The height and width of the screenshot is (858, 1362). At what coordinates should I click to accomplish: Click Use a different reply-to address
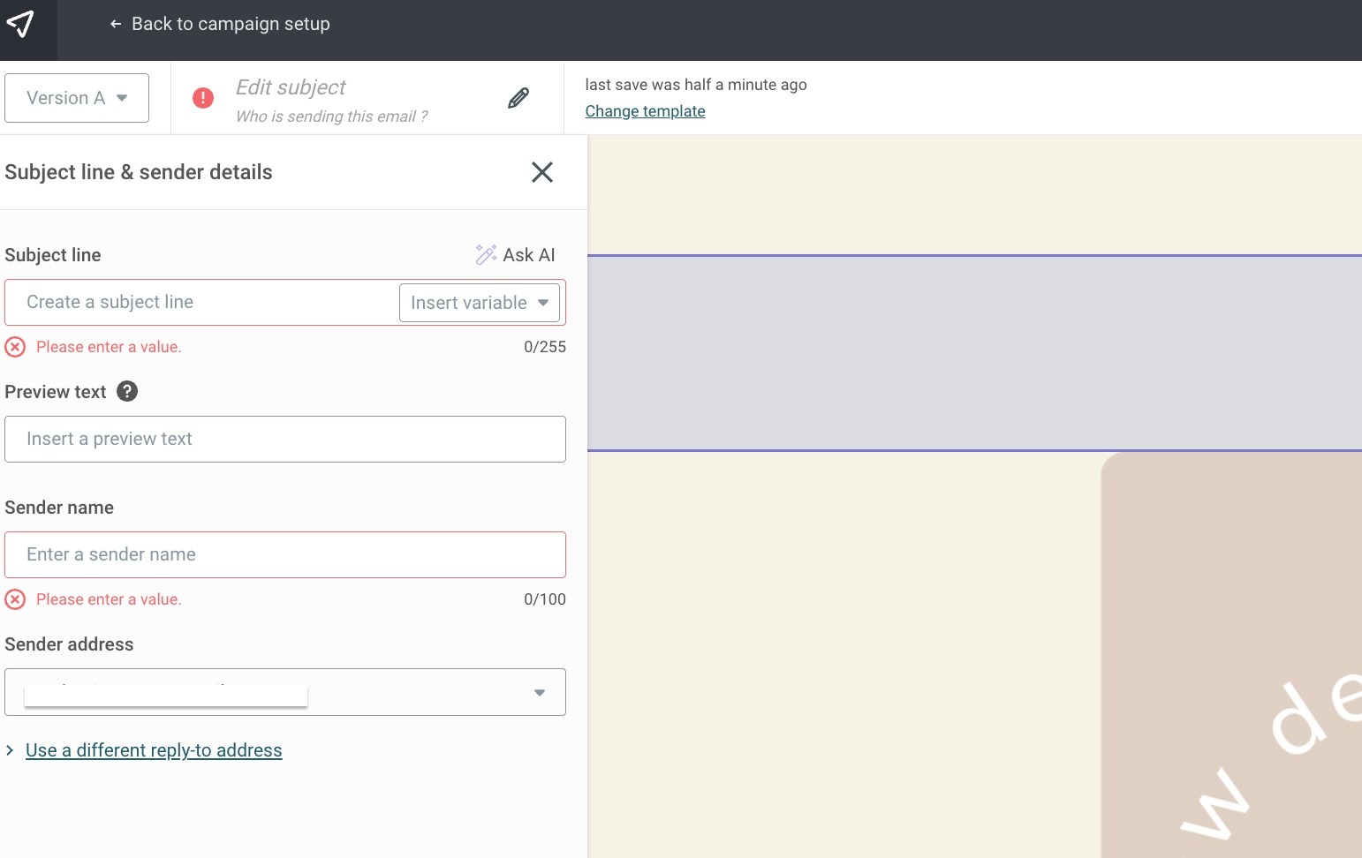click(x=154, y=750)
